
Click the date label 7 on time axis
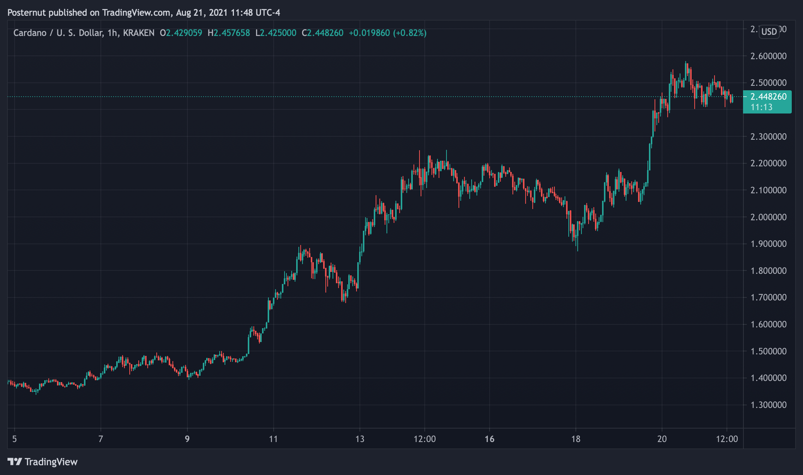click(100, 439)
